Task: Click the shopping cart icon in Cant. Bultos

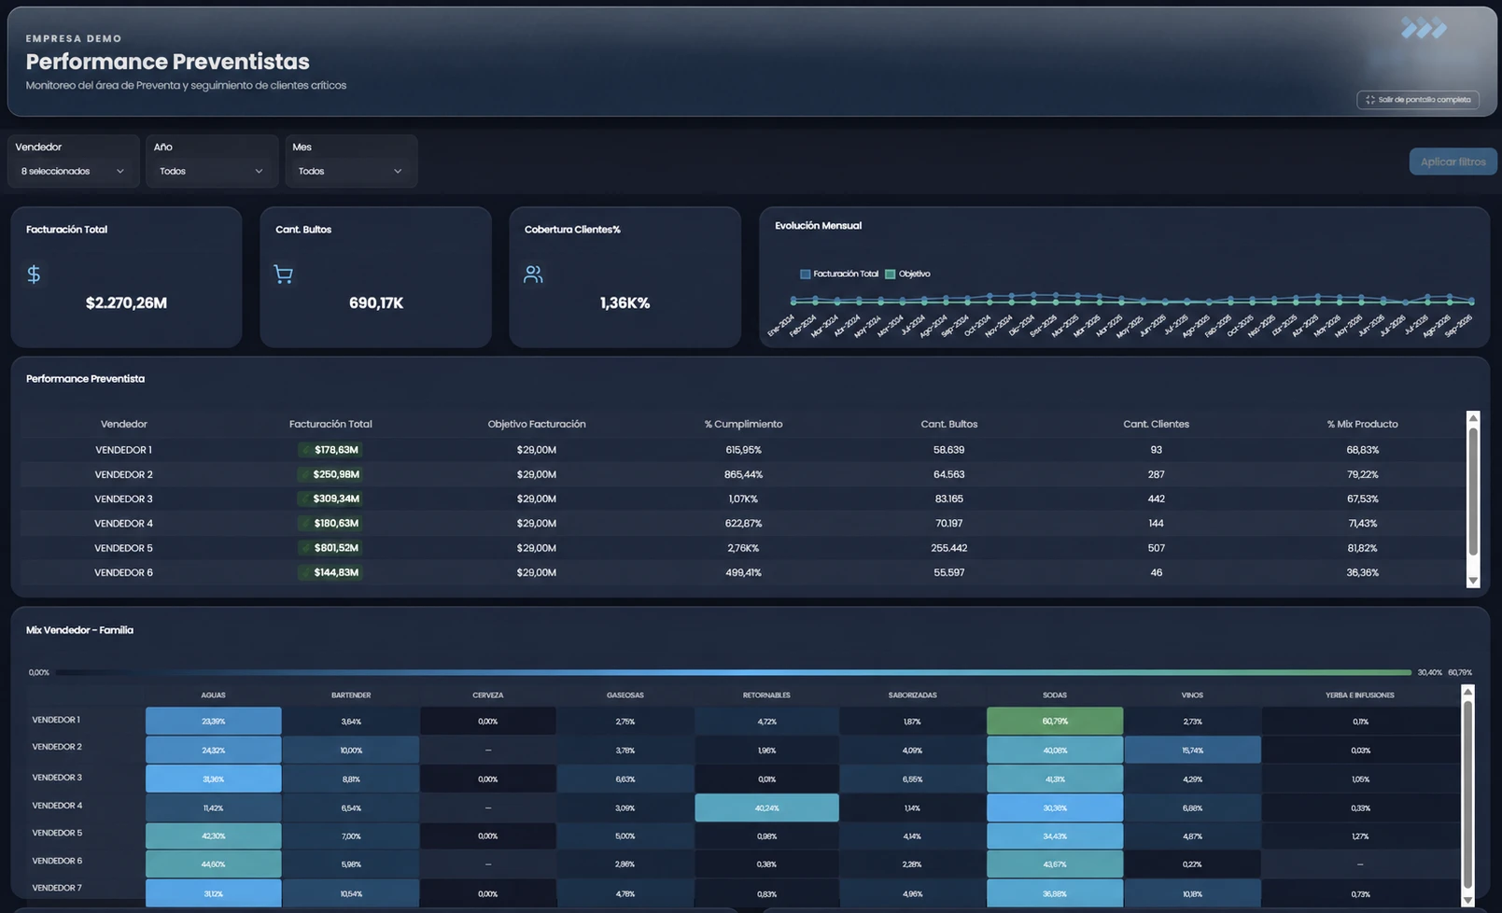Action: [x=283, y=274]
